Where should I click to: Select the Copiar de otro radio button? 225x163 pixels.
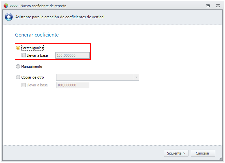[18, 77]
